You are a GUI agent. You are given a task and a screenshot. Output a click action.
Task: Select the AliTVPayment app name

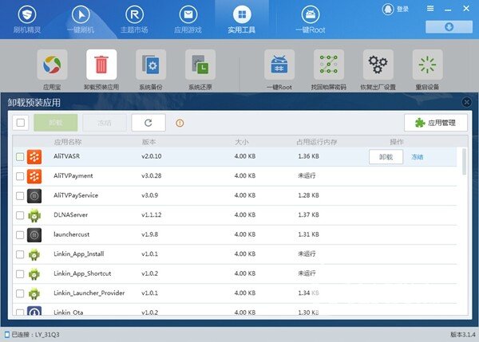click(x=73, y=176)
